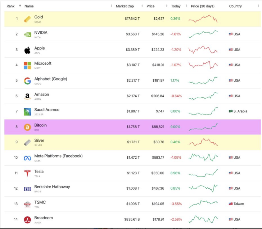Click the USA flag in the Tesla row
Image resolution: width=262 pixels, height=229 pixels.
coord(231,173)
